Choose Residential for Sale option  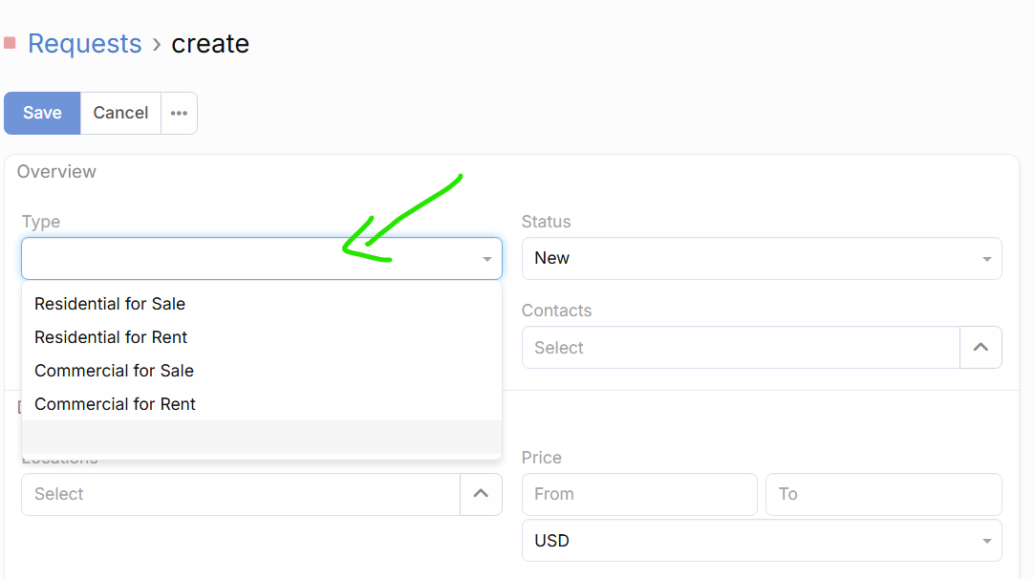click(x=110, y=304)
